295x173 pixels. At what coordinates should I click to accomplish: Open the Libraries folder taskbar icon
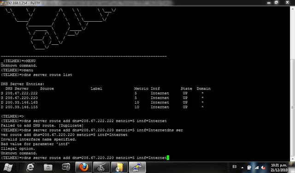[x=48, y=167]
